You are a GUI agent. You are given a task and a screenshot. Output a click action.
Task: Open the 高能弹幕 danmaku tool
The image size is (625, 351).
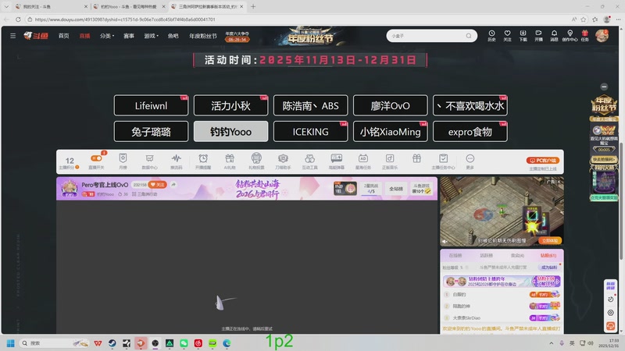pos(337,161)
